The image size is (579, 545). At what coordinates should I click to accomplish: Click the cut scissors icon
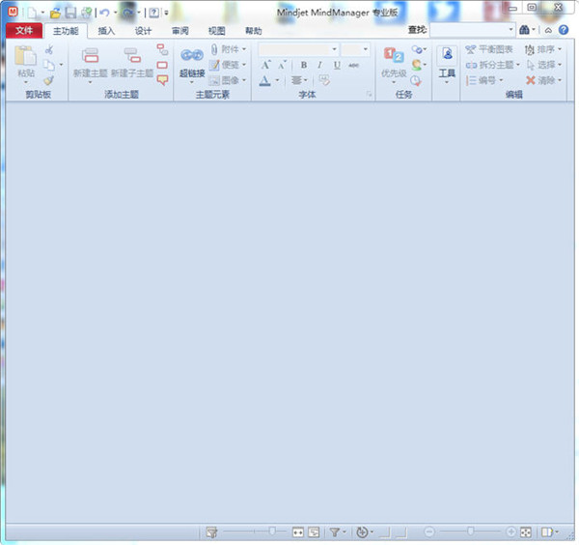click(x=48, y=49)
